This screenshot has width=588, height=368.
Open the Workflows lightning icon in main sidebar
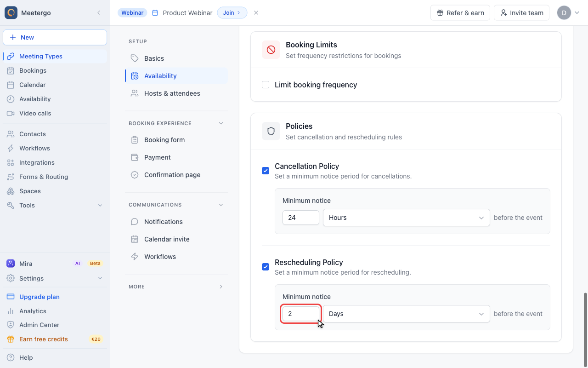[11, 148]
